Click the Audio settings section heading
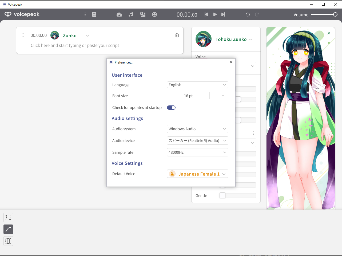The width and height of the screenshot is (342, 256). [x=127, y=118]
